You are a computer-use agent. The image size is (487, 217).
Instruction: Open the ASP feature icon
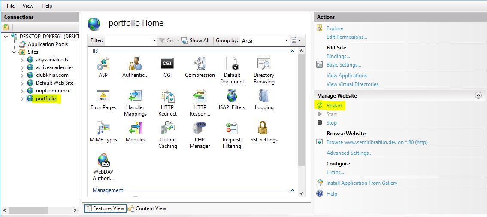click(x=103, y=64)
